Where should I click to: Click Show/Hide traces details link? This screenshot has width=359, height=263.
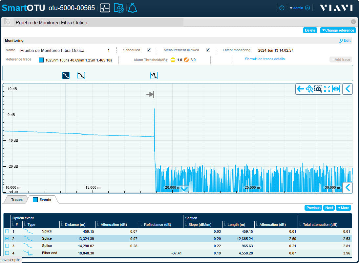point(265,59)
